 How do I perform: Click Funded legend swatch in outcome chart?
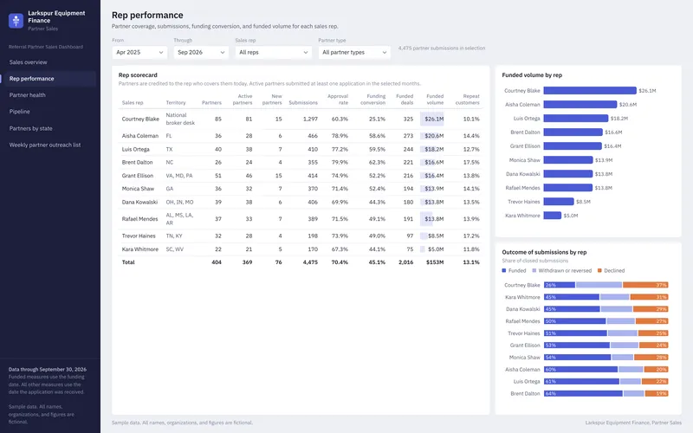[x=504, y=270]
